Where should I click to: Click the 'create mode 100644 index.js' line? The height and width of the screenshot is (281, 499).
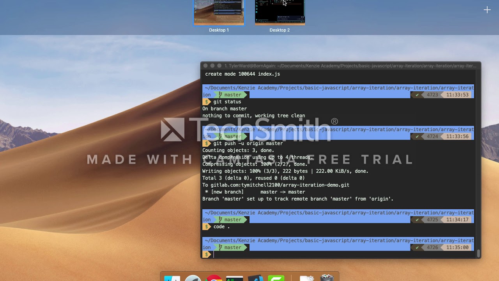[242, 74]
